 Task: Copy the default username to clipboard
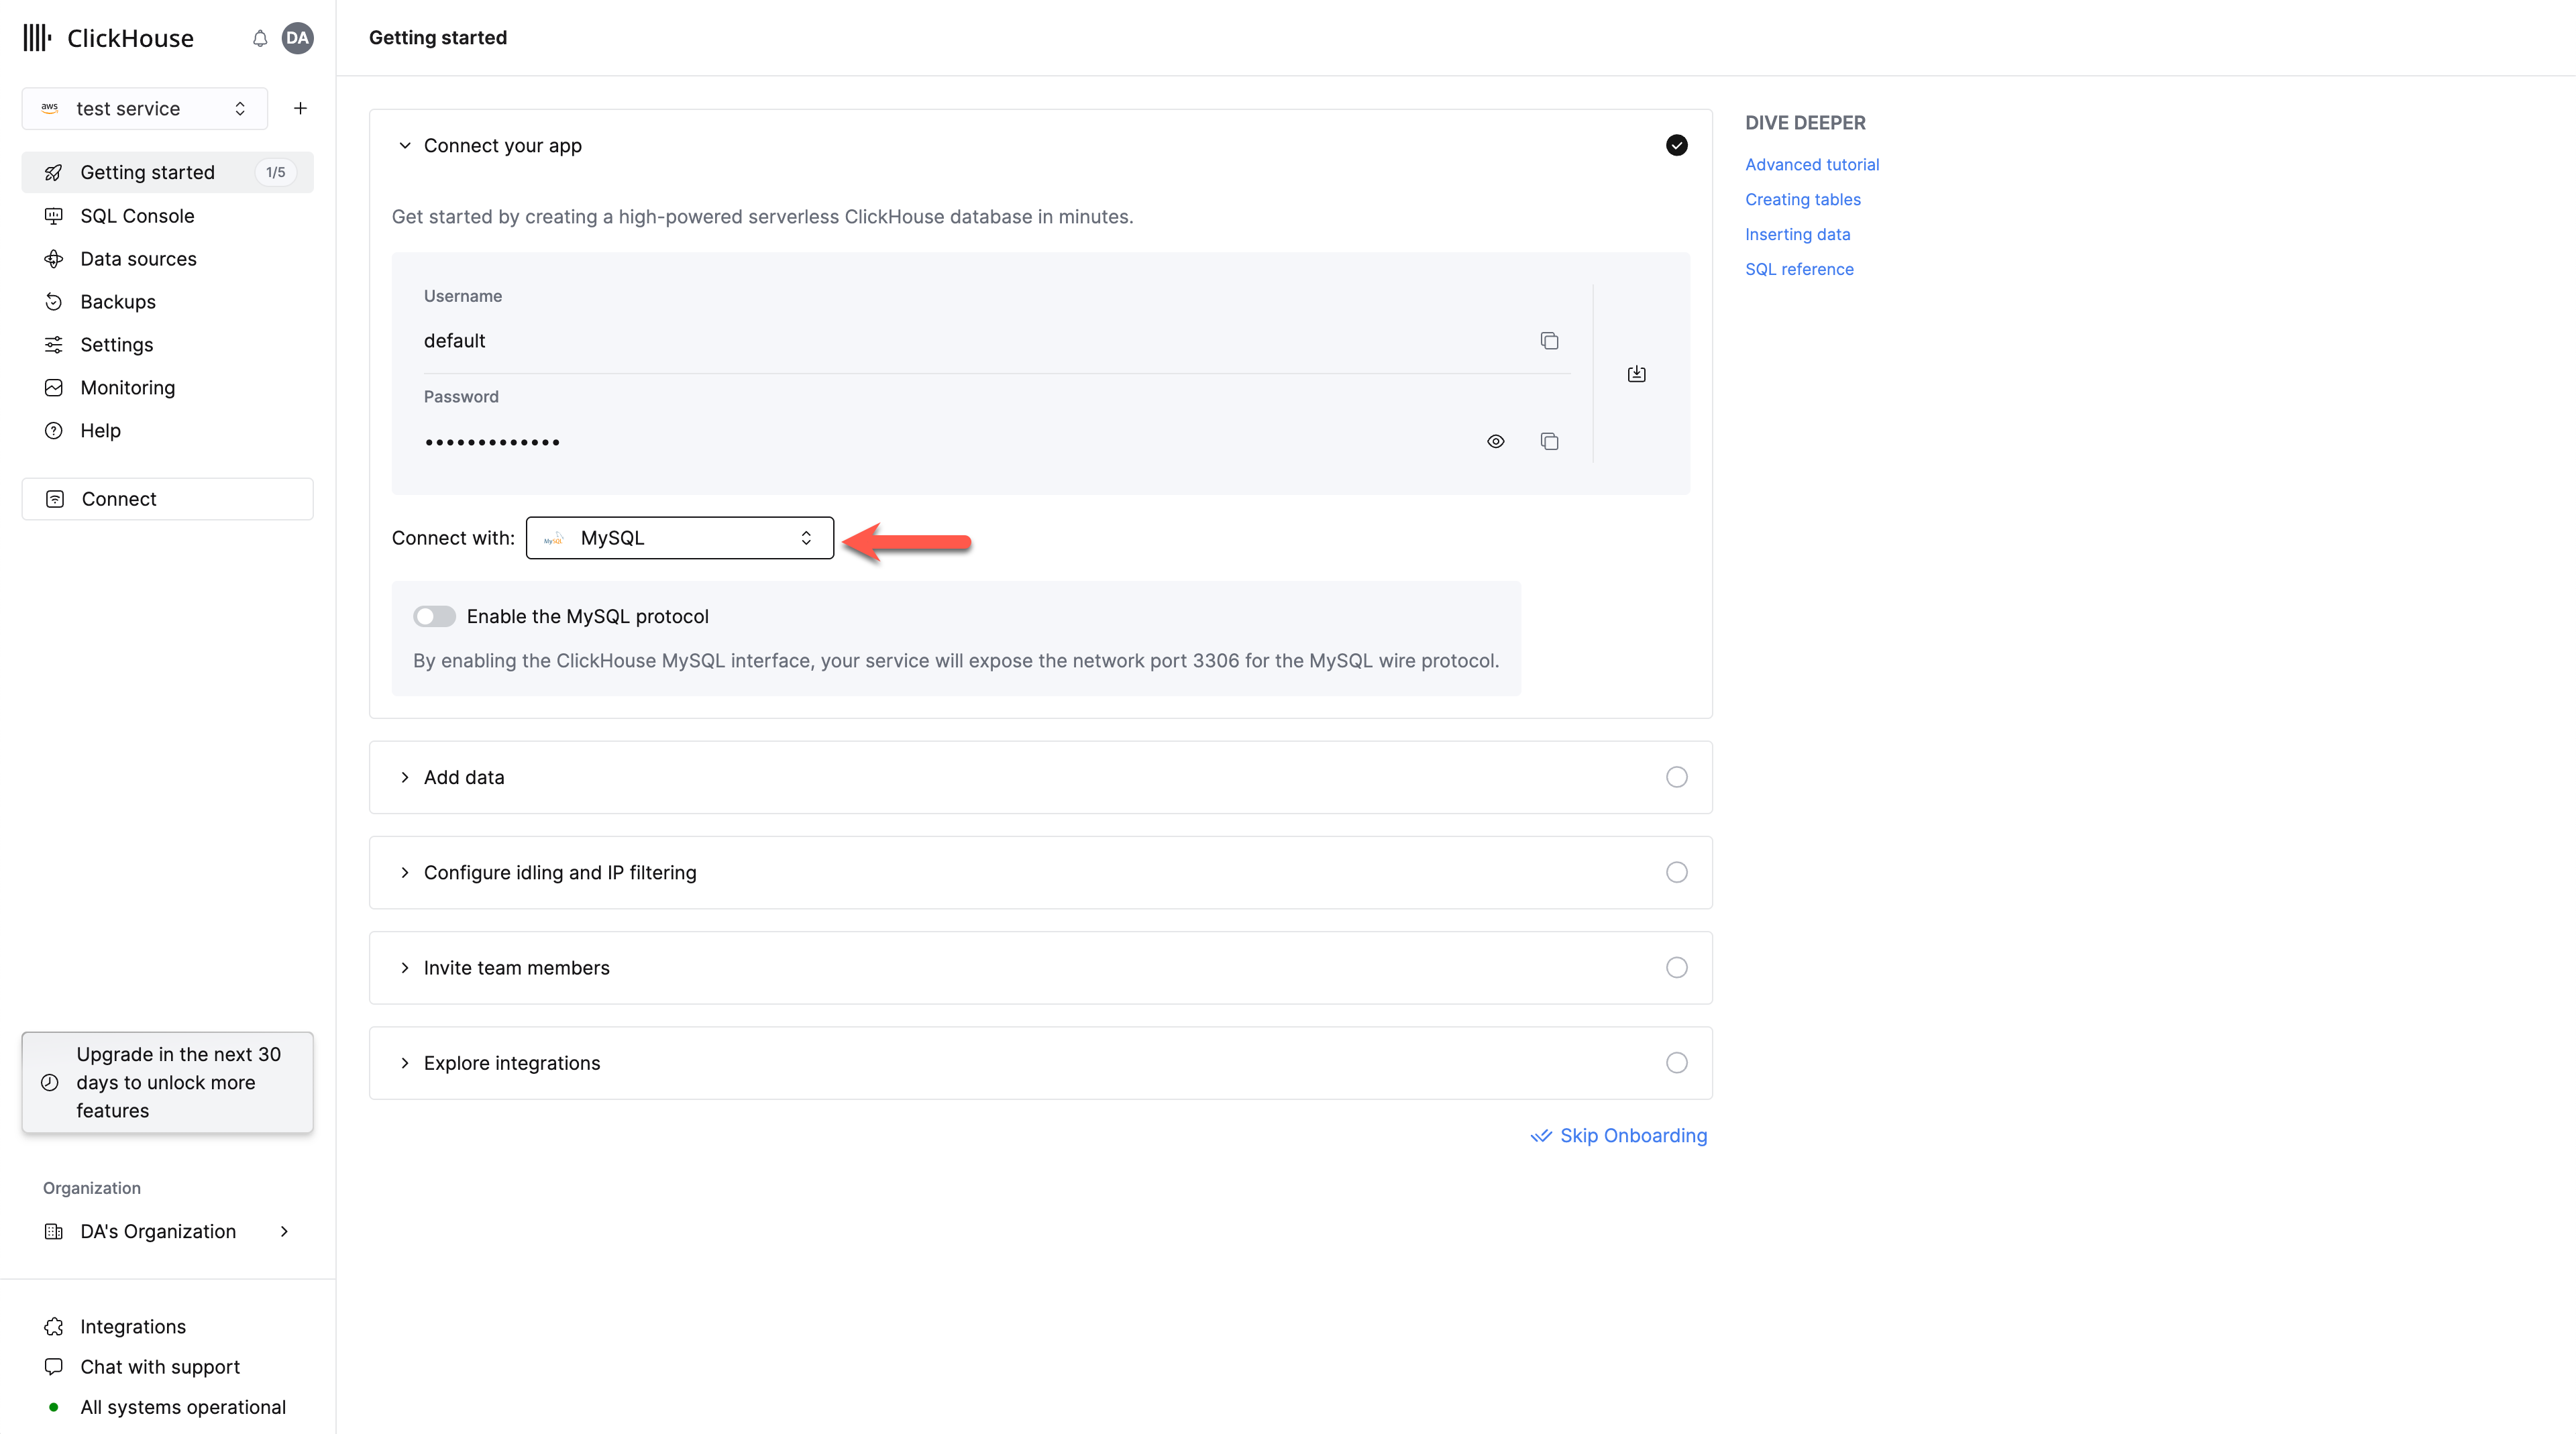[1549, 340]
